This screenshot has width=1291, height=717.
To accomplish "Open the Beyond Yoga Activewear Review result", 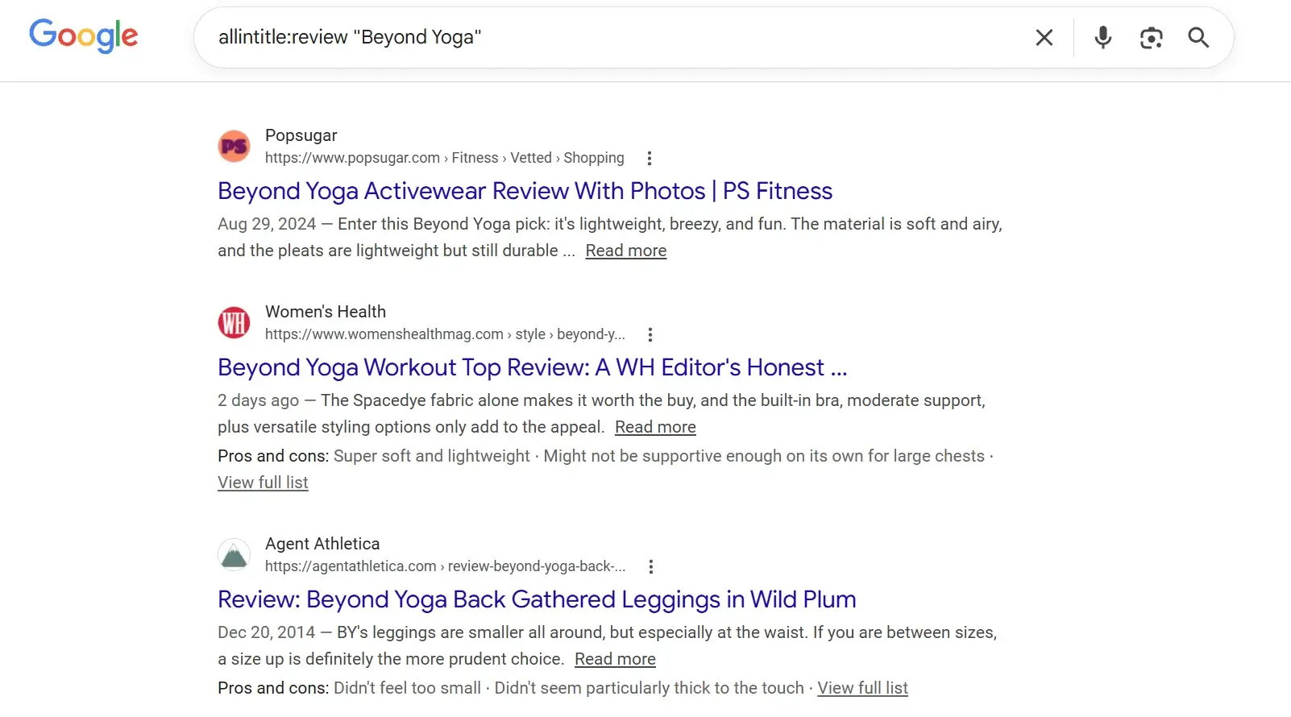I will pos(524,191).
